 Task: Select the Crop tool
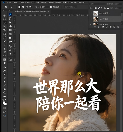(x=4, y=30)
